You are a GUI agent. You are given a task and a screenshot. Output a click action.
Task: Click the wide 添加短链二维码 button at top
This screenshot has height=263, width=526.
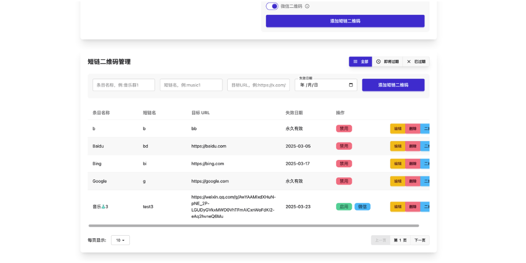[x=345, y=21]
